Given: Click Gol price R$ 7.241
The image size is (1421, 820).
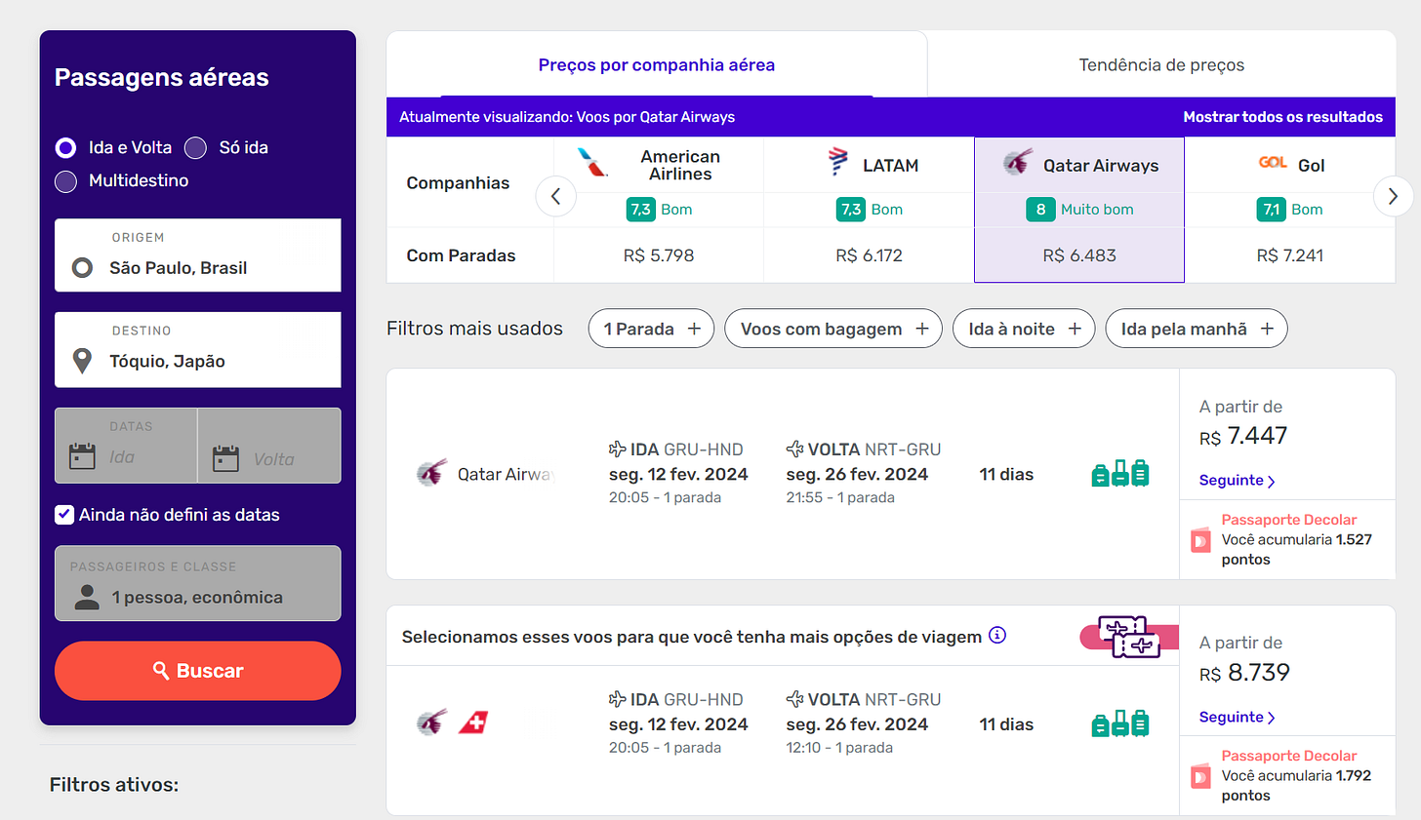Looking at the screenshot, I should coord(1290,255).
